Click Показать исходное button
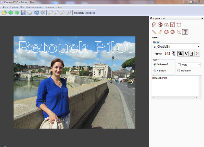This screenshot has height=147, width=204. pyautogui.click(x=85, y=13)
